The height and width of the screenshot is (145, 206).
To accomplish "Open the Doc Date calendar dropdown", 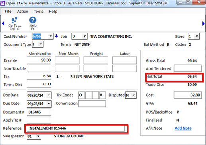I will 49,95.
